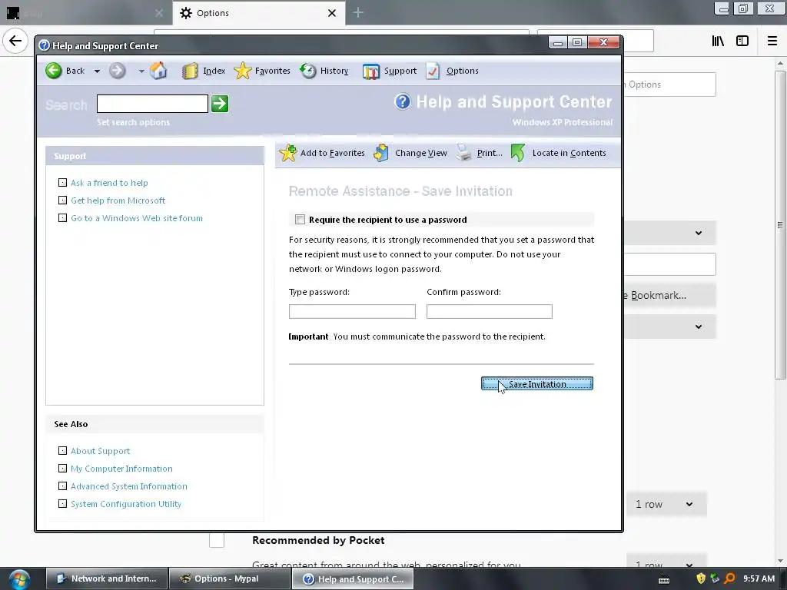Screen dimensions: 787x590
Task: Toggle browser sidebar icon
Action: click(742, 41)
